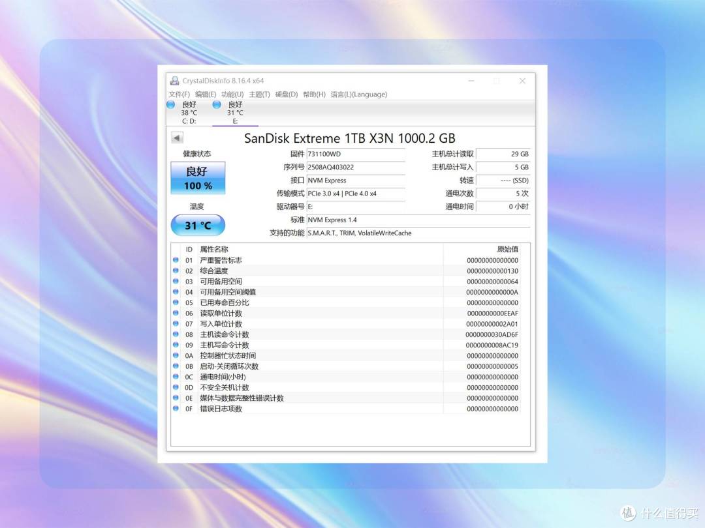
Task: Select the 媒体与数据完整性错误计数 row
Action: (x=346, y=398)
